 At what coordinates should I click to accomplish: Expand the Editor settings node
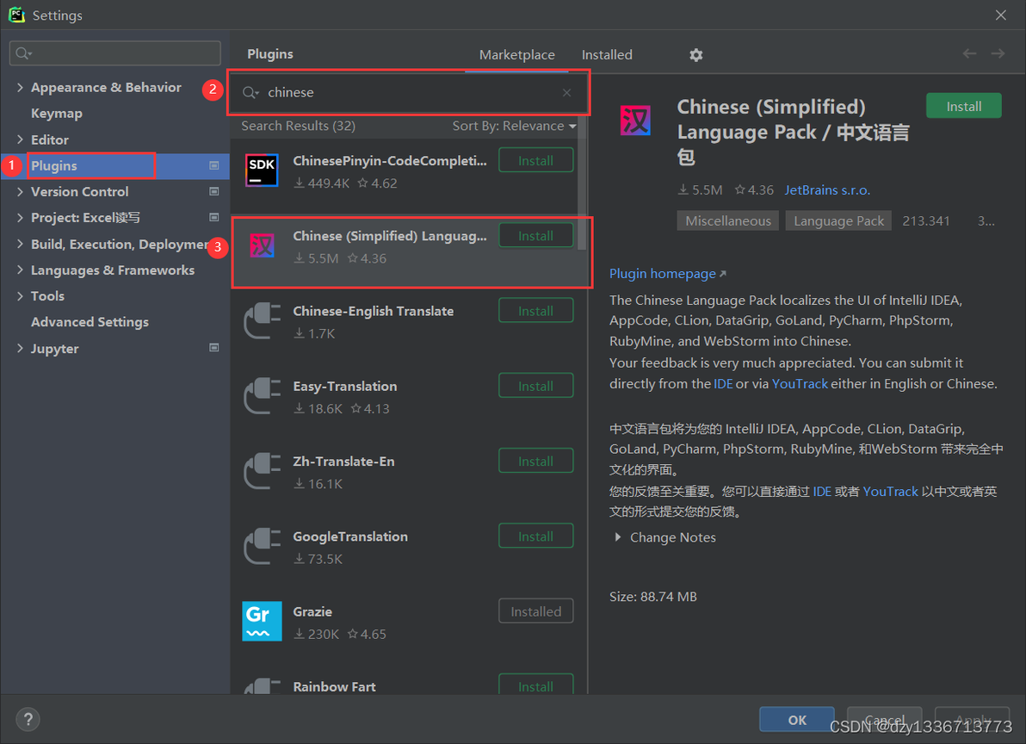(20, 139)
